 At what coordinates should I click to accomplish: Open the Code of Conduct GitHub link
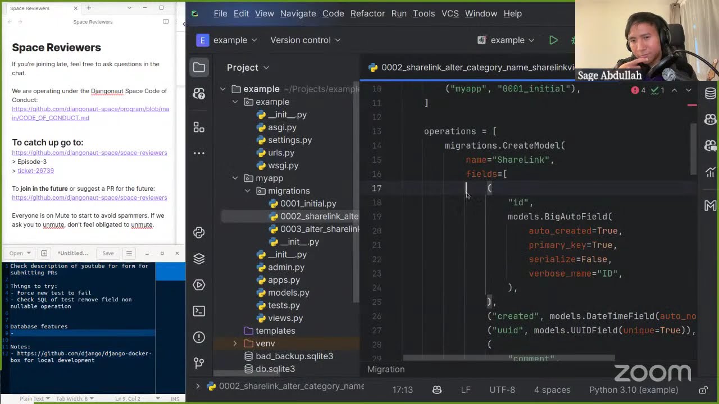pos(90,113)
